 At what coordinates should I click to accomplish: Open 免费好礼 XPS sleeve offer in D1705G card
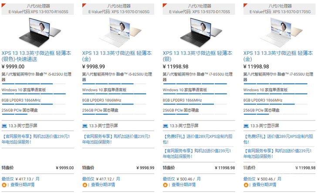pyautogui.click(x=278, y=139)
